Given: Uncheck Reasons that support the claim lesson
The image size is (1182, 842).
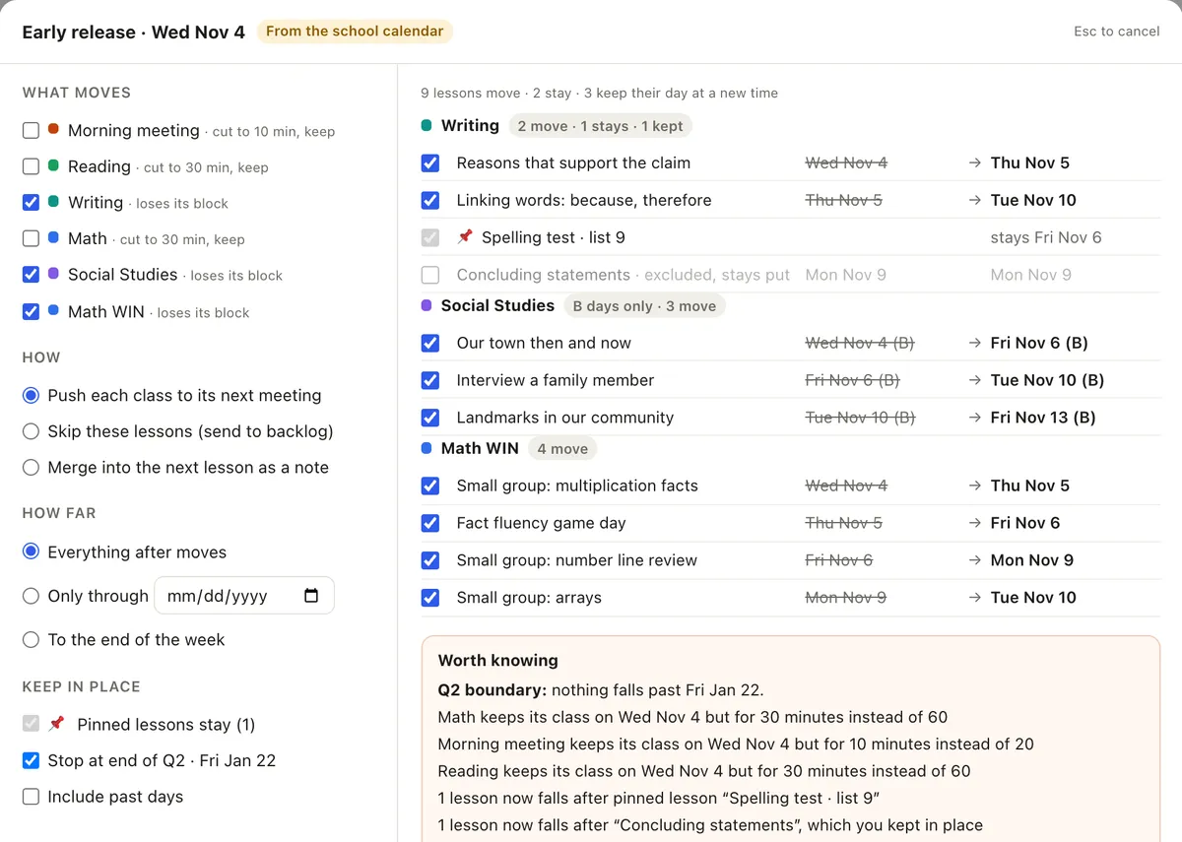Looking at the screenshot, I should coord(430,162).
